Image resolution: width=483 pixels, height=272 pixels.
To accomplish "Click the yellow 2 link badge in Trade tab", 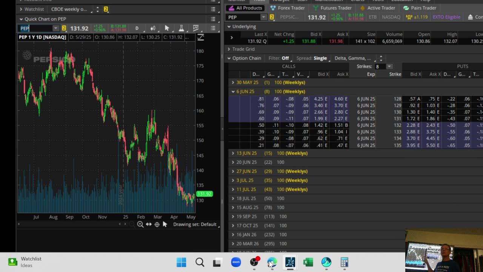I will point(272,17).
